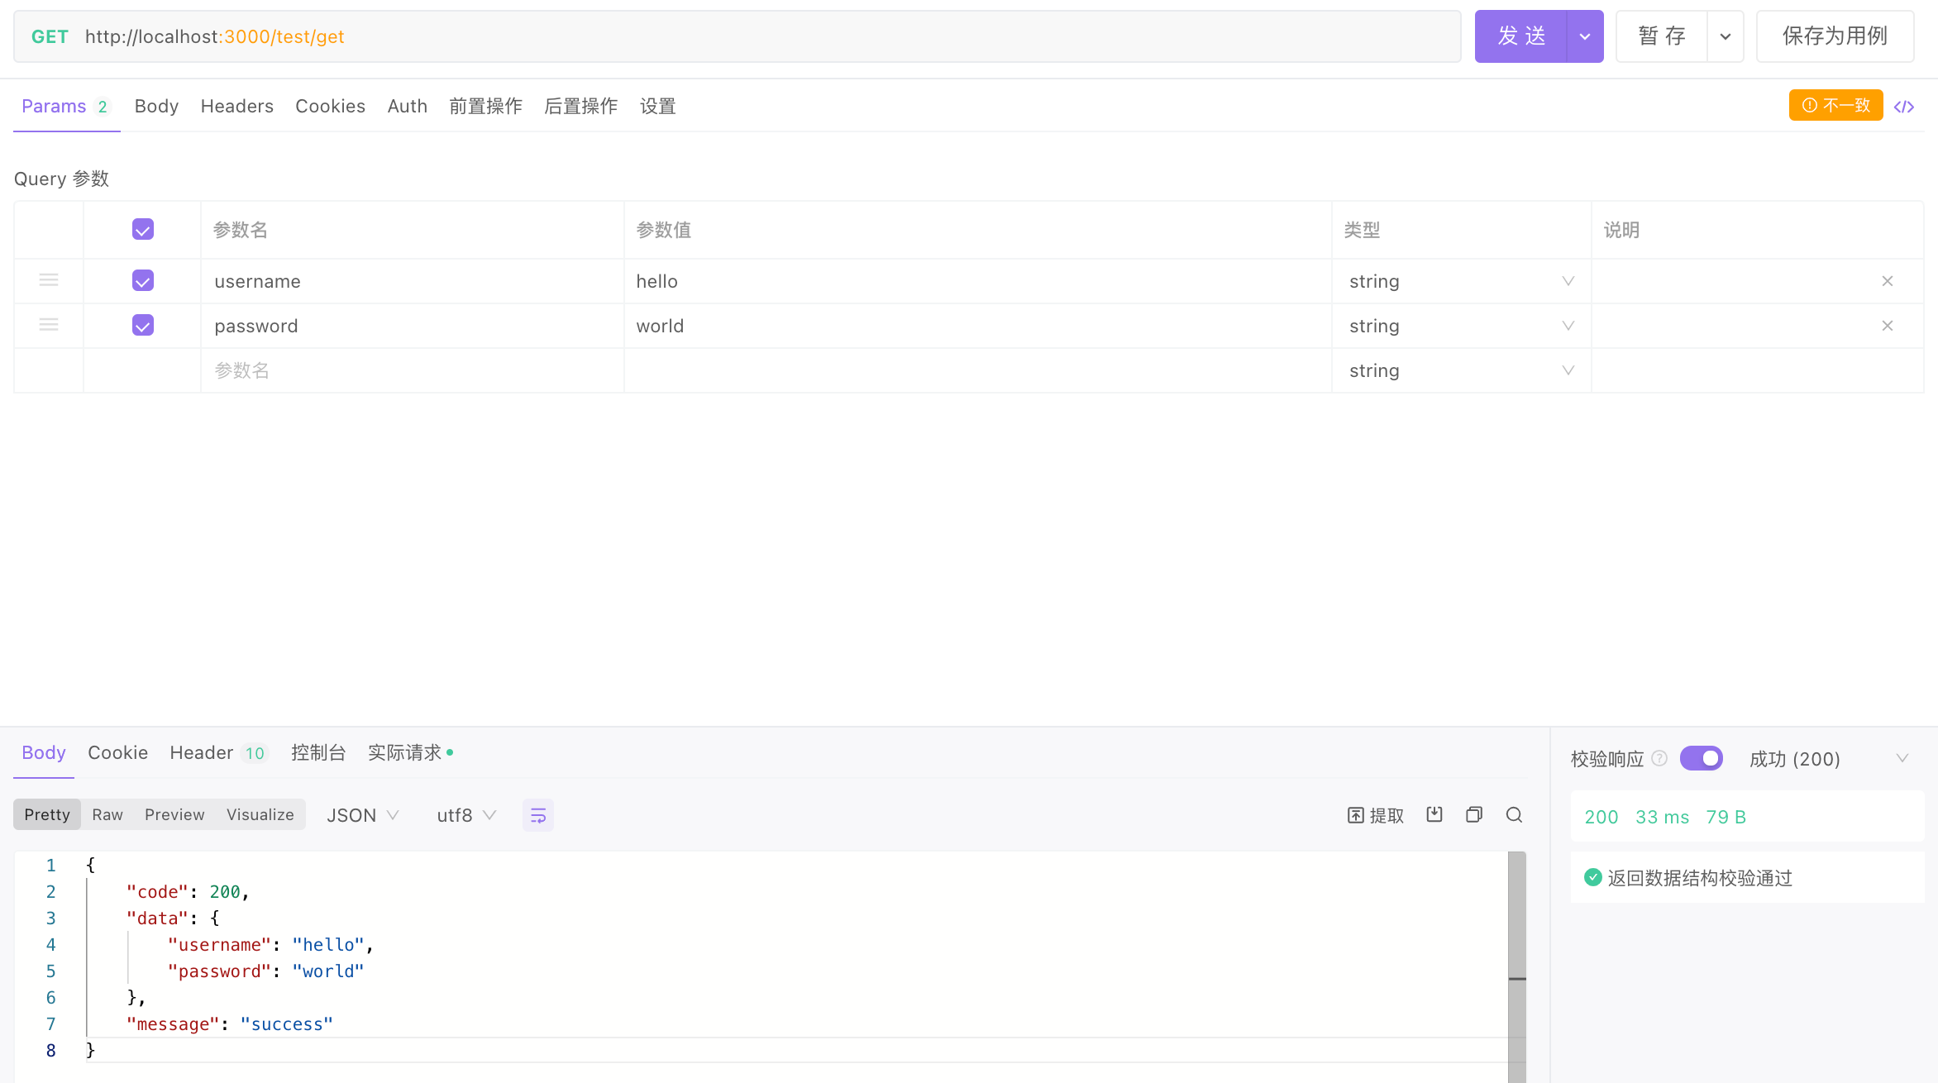Copy the response body

coord(1474,815)
